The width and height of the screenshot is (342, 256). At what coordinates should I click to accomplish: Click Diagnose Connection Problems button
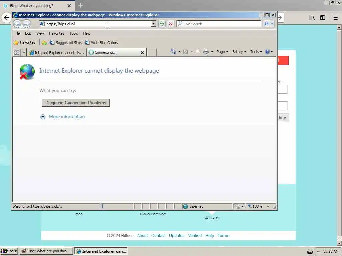[76, 103]
